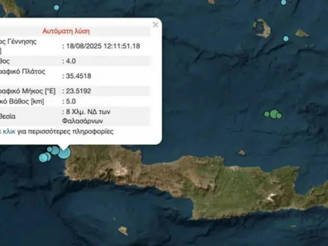328x246 pixels.
Task: Click the origin time value 18/08/2025 12:11:51.18
Action: coord(102,46)
